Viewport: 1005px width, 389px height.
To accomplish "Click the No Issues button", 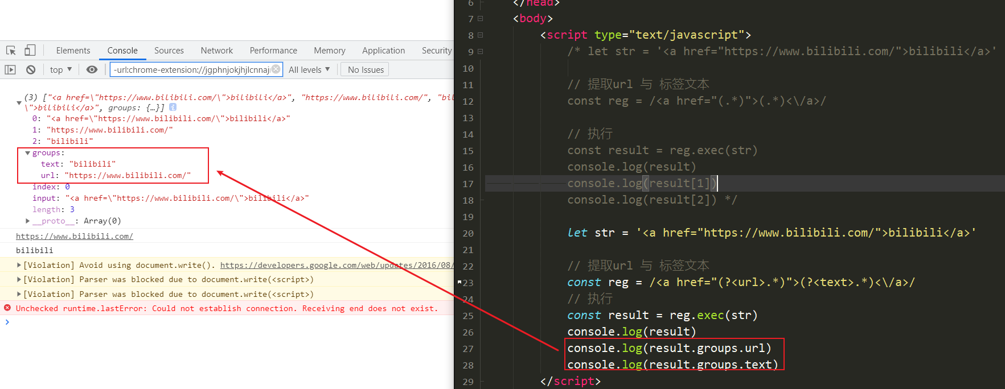I will click(366, 69).
